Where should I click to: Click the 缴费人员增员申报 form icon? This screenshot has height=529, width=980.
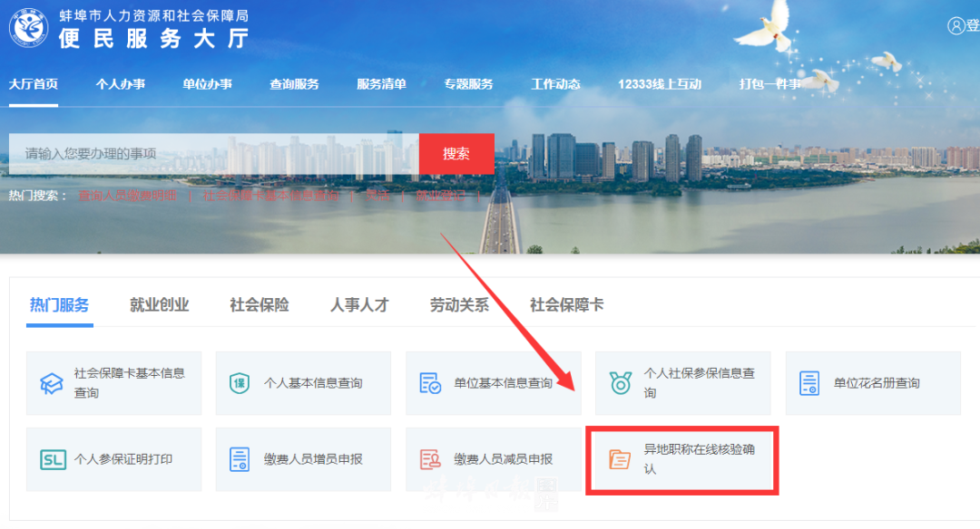pos(239,458)
